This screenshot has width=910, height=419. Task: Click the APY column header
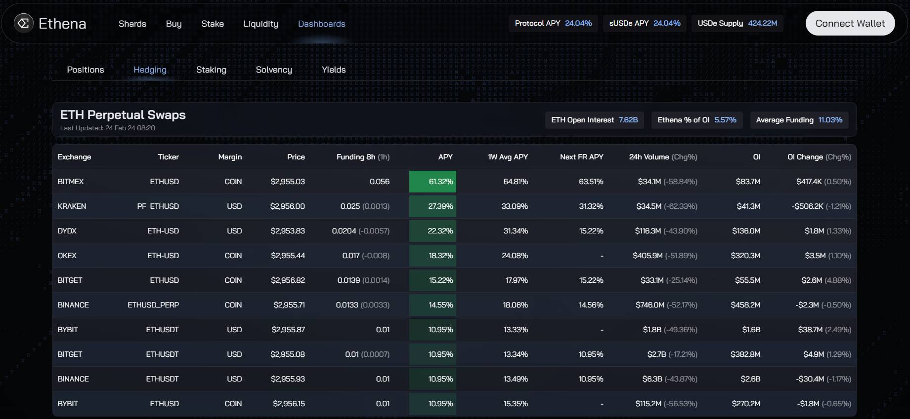coord(445,157)
